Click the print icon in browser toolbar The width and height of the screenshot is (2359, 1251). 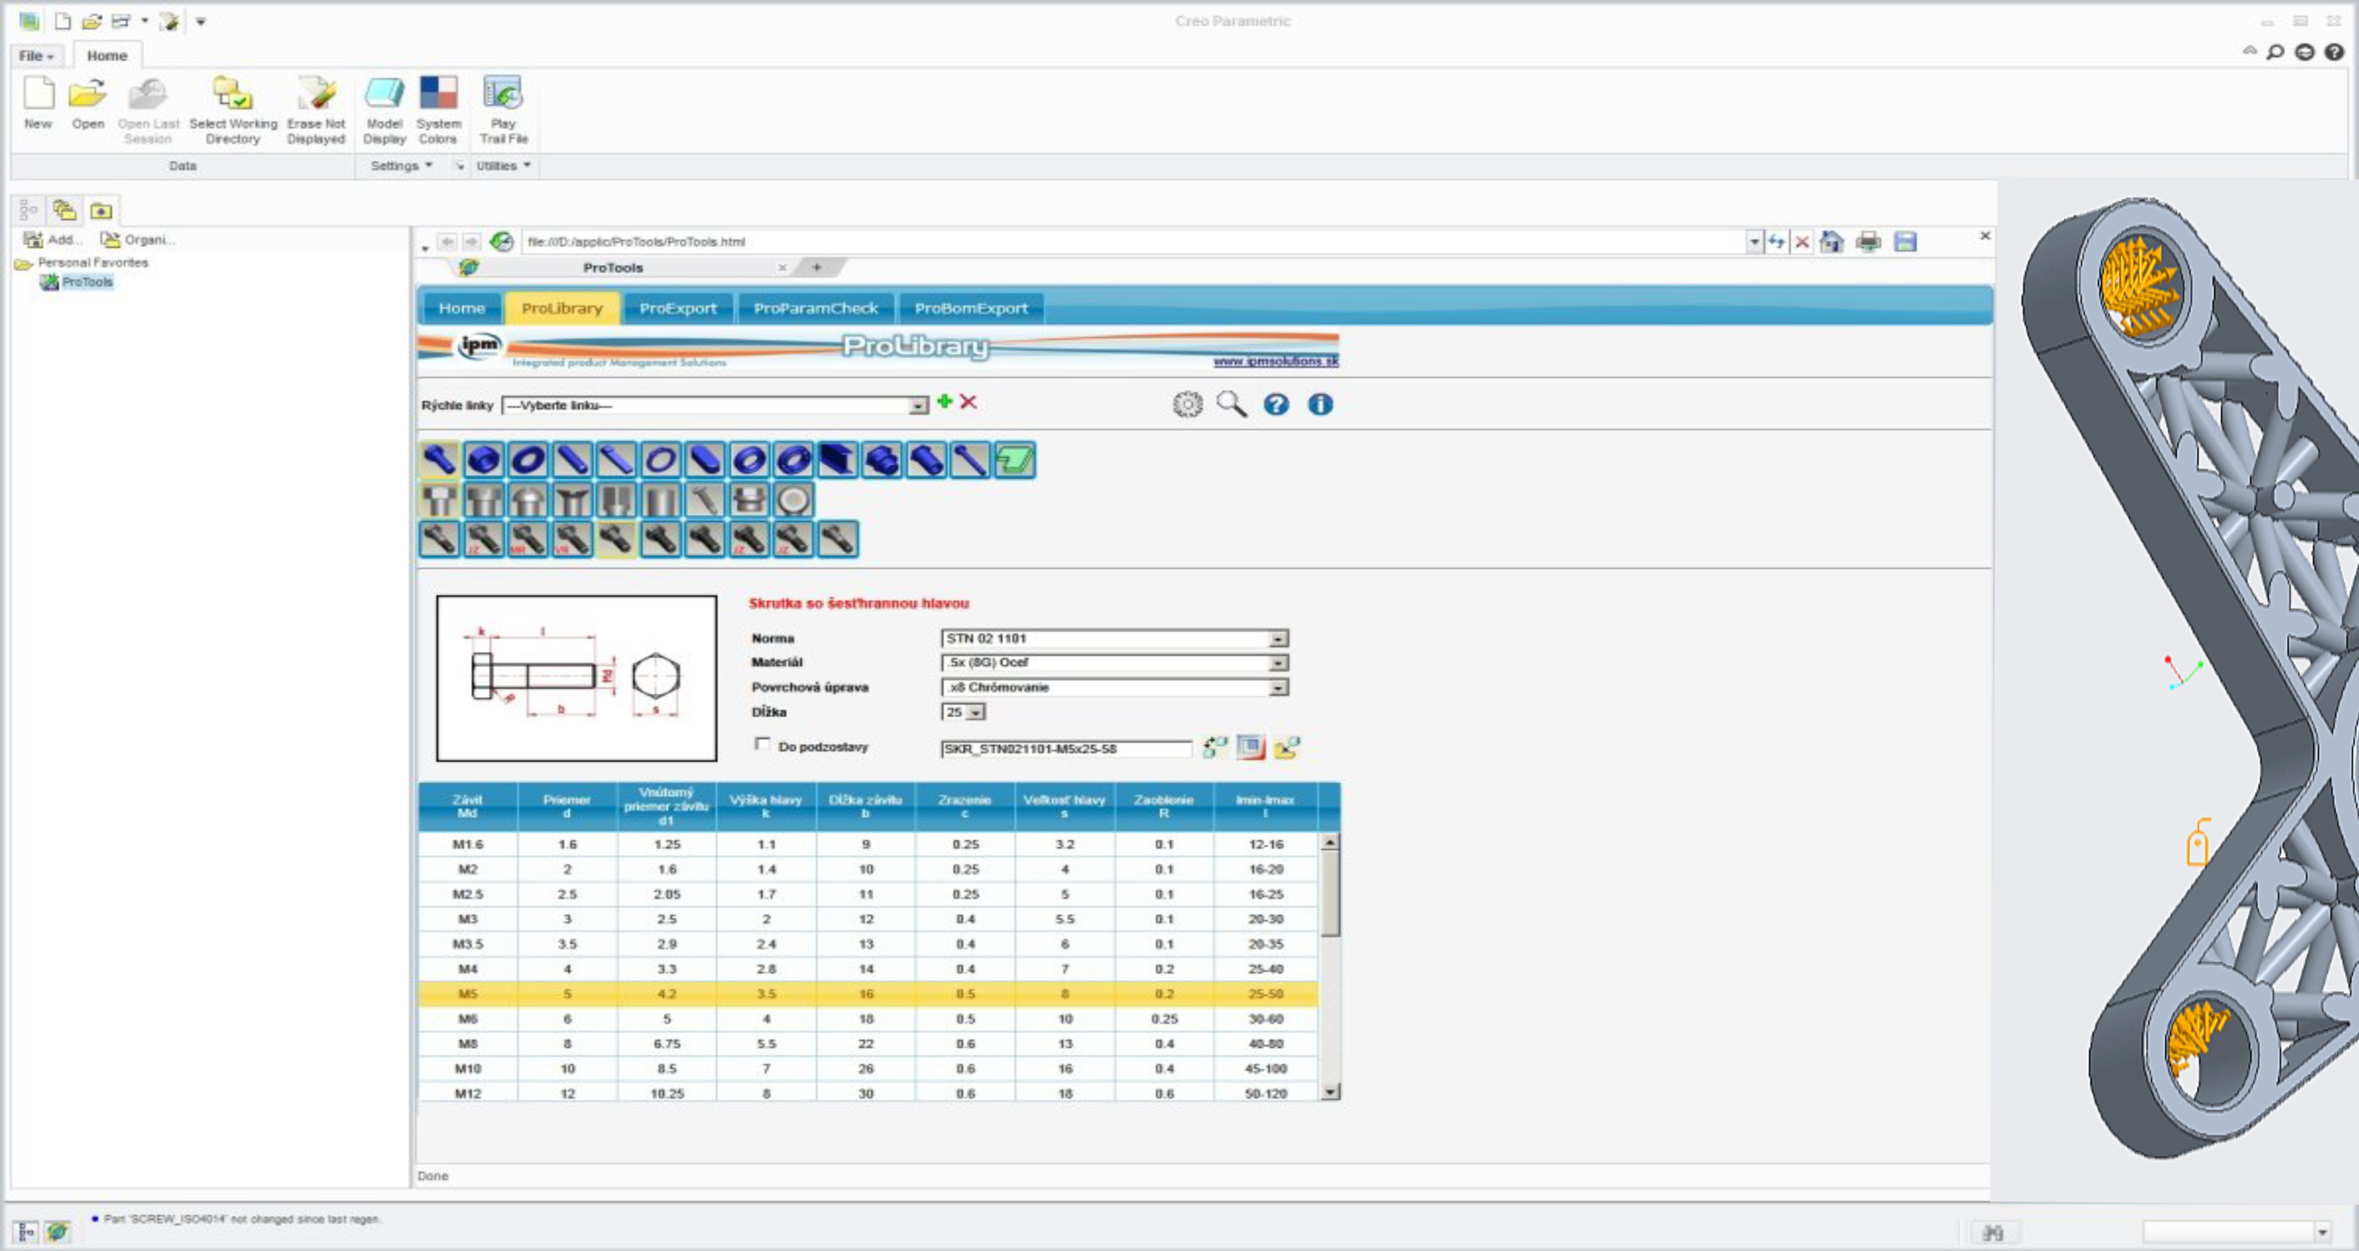coord(1867,241)
